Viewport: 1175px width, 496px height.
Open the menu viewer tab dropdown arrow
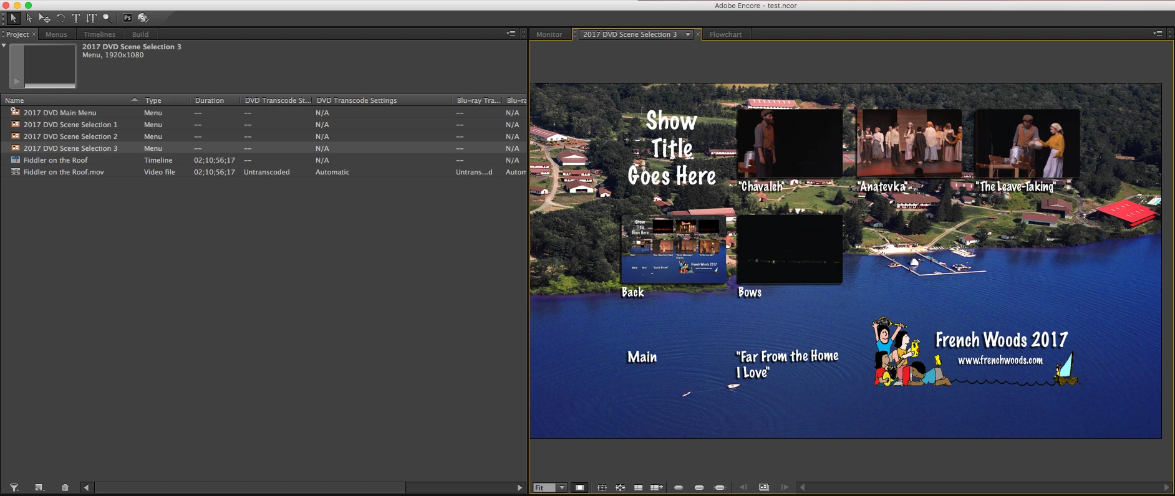pos(688,34)
